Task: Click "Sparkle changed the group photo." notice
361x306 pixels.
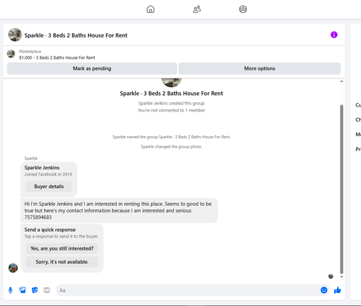Action: (171, 147)
